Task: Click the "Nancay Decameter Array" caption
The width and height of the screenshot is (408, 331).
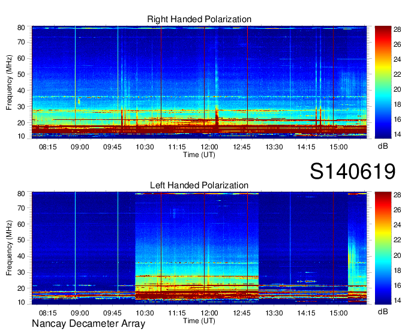Action: click(88, 324)
